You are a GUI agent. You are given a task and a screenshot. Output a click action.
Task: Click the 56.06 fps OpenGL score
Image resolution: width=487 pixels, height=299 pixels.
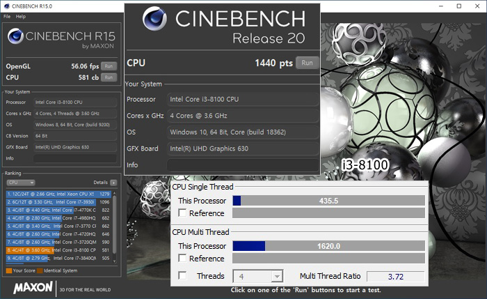[x=85, y=66]
